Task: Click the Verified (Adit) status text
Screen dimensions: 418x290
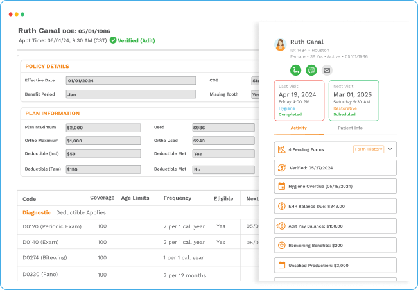Action: [136, 40]
